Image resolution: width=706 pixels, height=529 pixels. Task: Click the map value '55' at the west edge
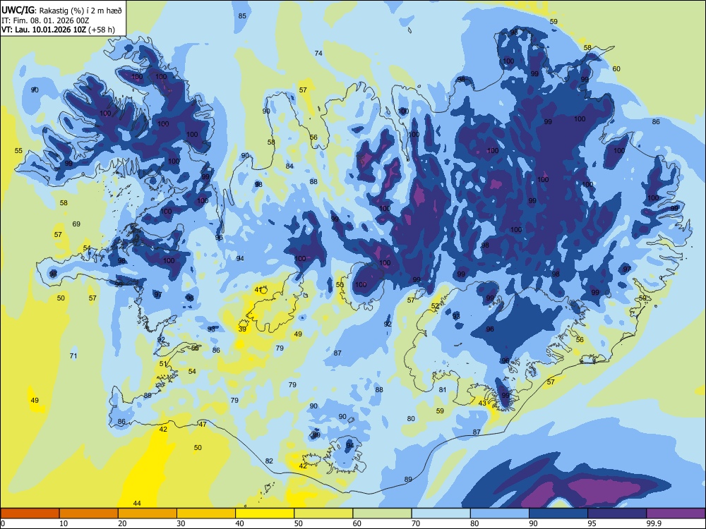pyautogui.click(x=18, y=150)
